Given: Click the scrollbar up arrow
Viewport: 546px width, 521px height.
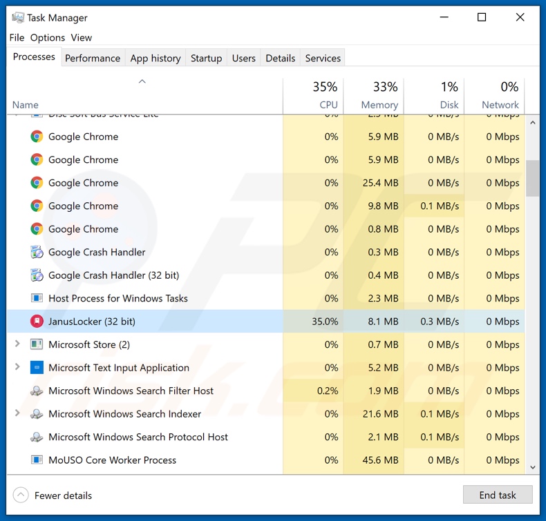Looking at the screenshot, I should pos(532,123).
